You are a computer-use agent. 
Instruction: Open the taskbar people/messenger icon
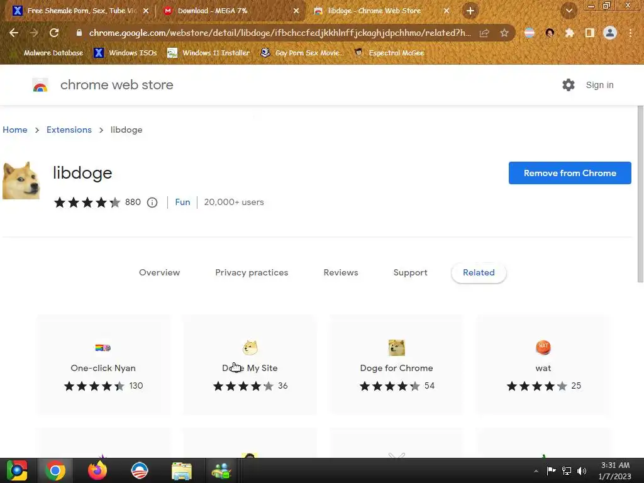(x=222, y=470)
